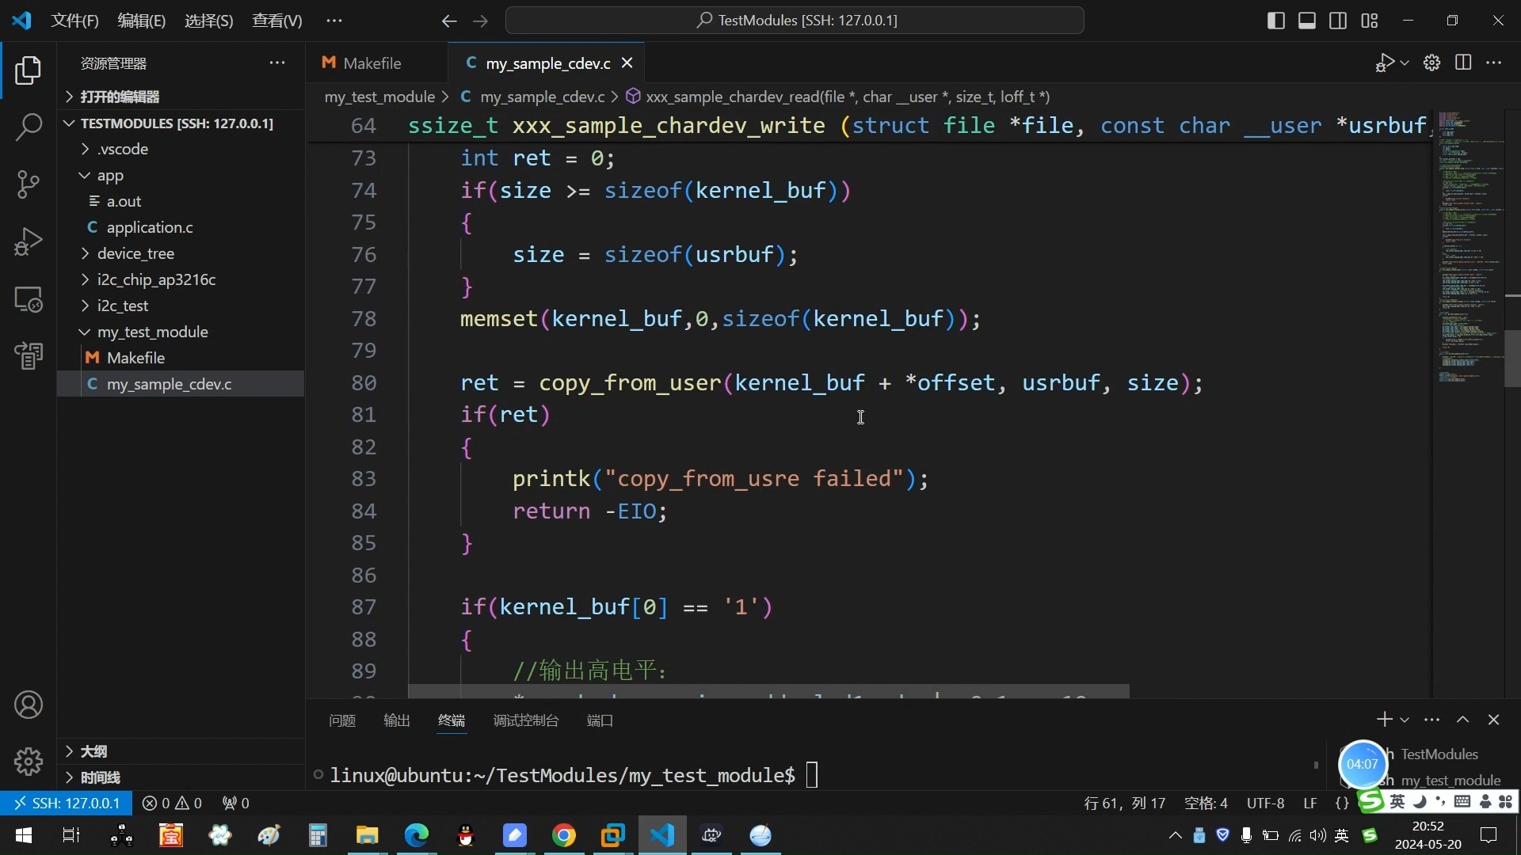Run the C file with the play button
The width and height of the screenshot is (1521, 855).
point(1385,63)
